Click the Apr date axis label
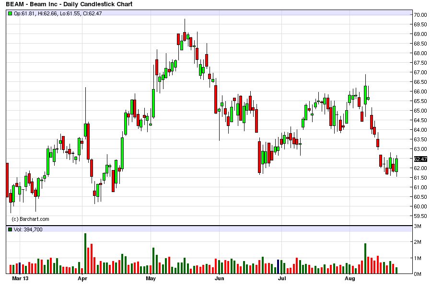 point(82,278)
